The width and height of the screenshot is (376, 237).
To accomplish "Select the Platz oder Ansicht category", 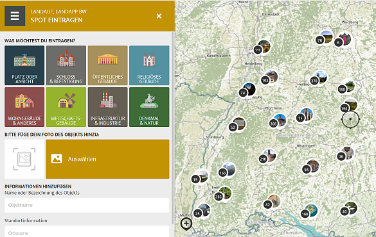I will pos(24,65).
